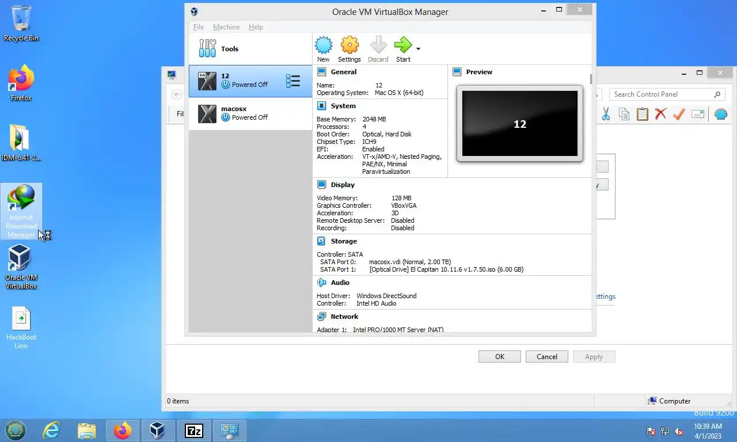Viewport: 737px width, 442px height.
Task: Click the Network section icon
Action: click(x=321, y=317)
